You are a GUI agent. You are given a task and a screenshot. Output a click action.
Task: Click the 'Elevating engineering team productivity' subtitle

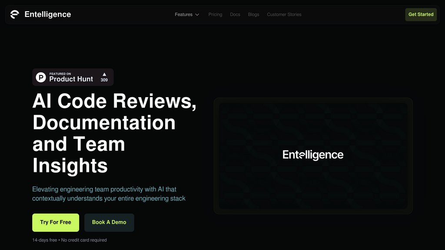109,194
